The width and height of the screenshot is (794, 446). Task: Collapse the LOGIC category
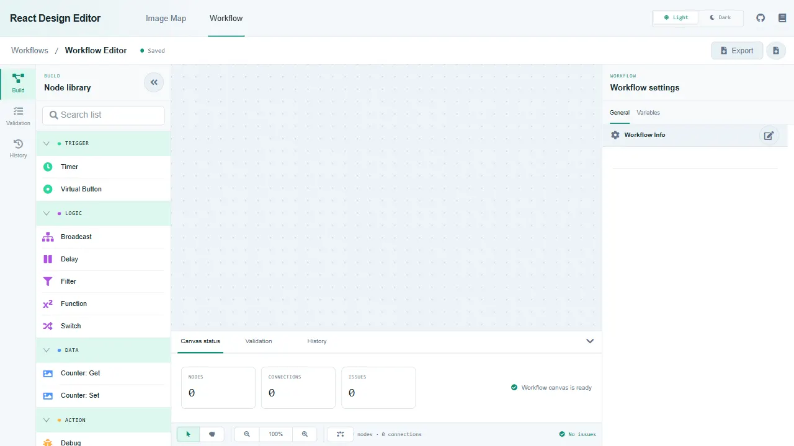coord(104,213)
